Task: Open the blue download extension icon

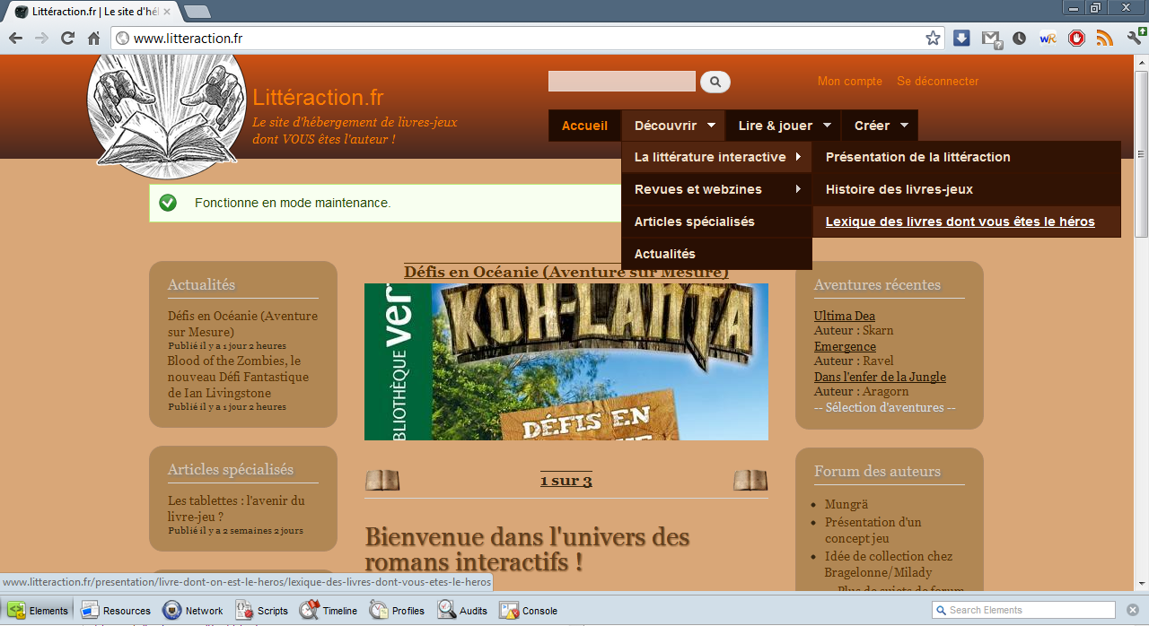Action: 961,39
